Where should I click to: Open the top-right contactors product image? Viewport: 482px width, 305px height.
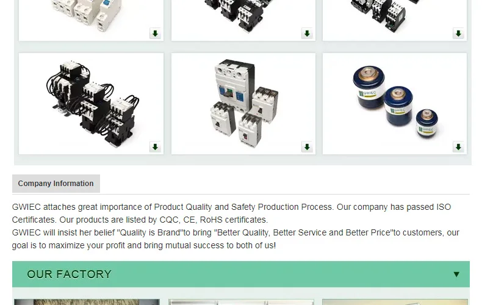click(395, 18)
